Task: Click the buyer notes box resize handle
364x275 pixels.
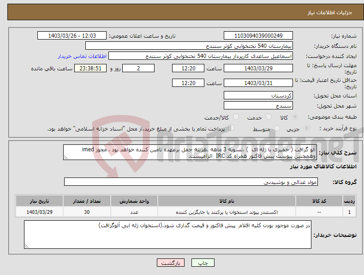Action: click(26, 246)
